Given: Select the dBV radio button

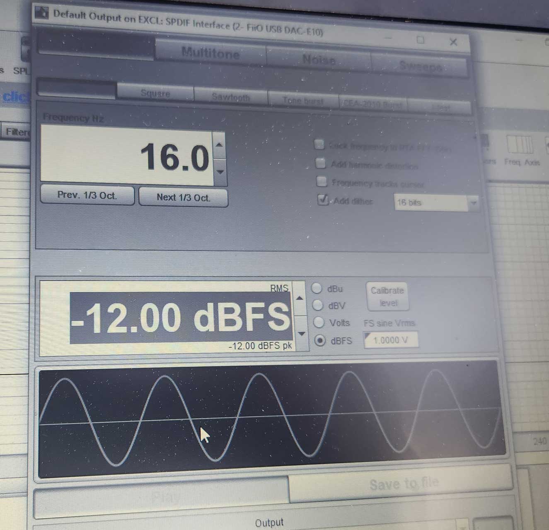Looking at the screenshot, I should [x=317, y=305].
